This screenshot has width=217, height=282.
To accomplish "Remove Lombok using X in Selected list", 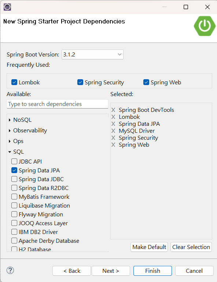I will (x=113, y=117).
